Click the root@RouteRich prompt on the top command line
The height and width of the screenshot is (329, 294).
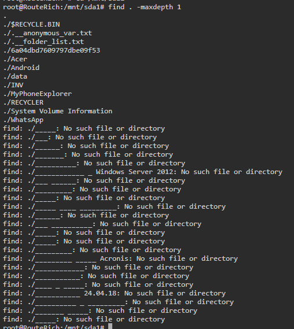54,8
